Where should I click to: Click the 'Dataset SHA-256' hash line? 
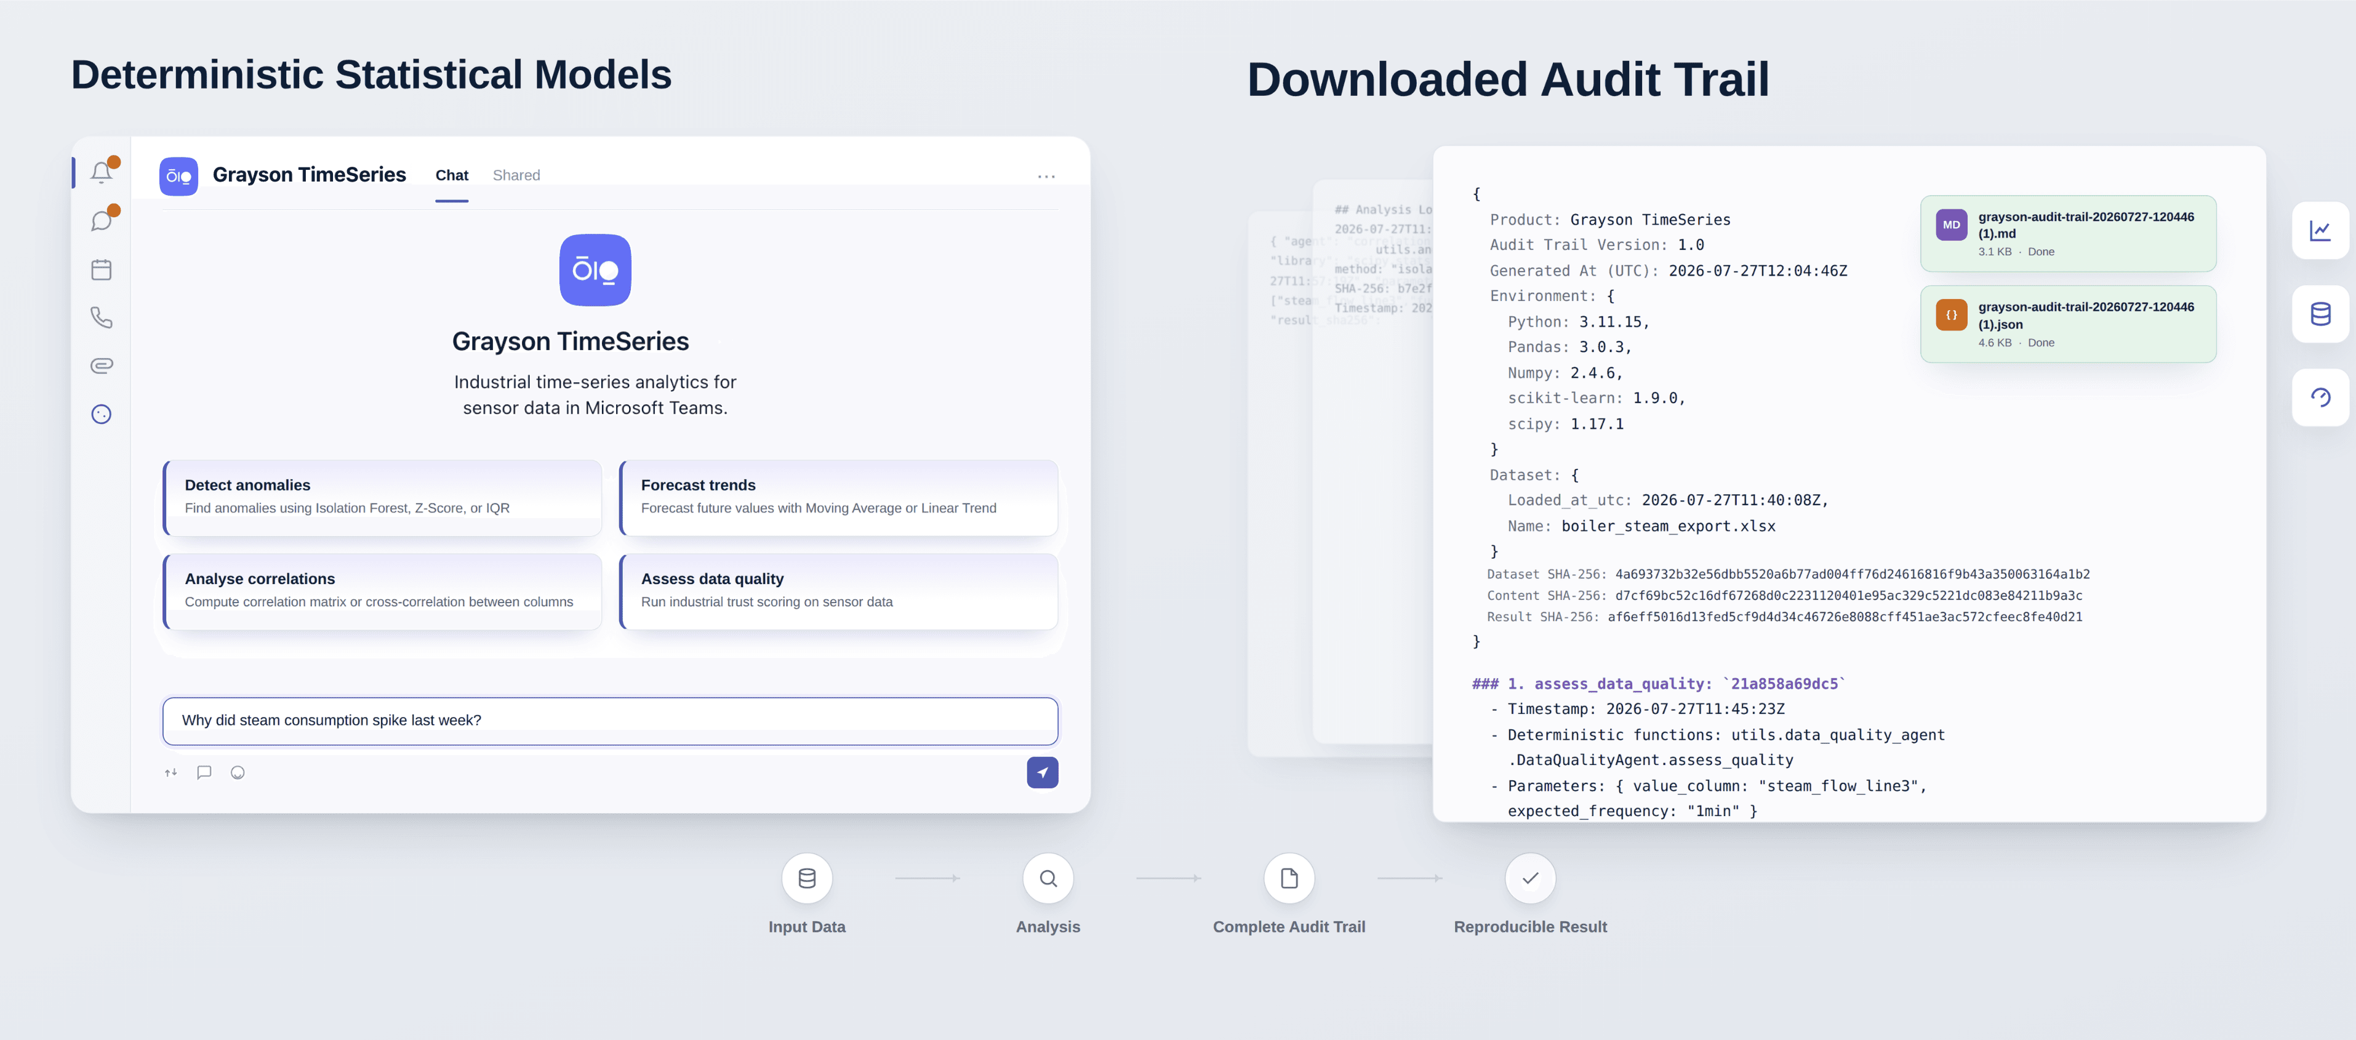tap(1788, 574)
